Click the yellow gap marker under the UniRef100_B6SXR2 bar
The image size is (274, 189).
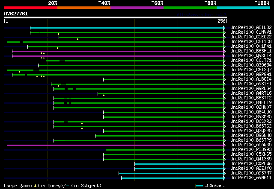[x=82, y=123]
